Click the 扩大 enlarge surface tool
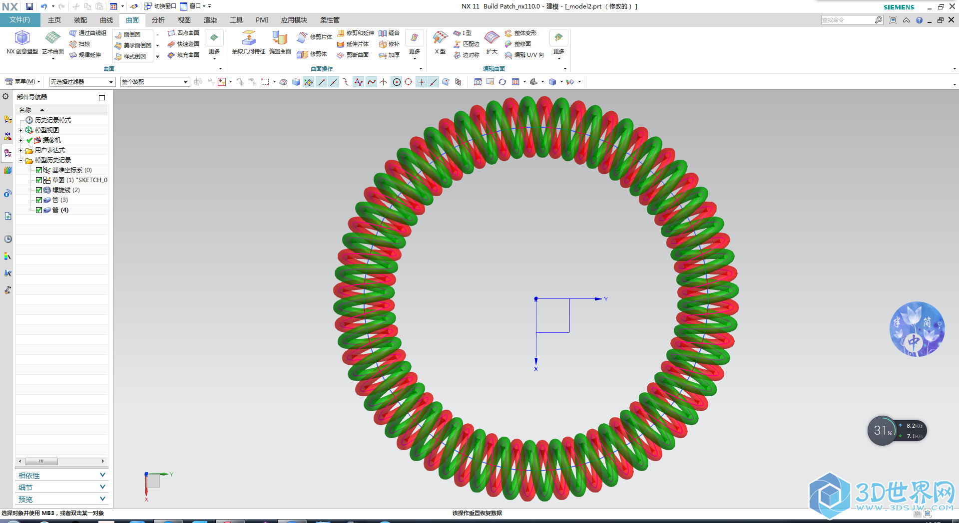Image resolution: width=959 pixels, height=523 pixels. click(x=492, y=42)
